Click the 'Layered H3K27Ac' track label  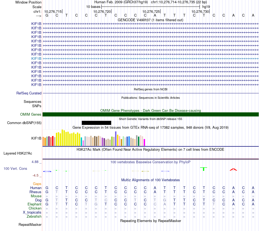[x=18, y=153]
